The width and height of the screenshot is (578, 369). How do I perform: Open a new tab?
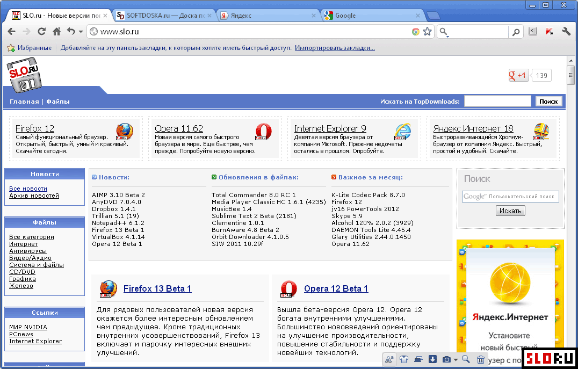[x=433, y=16]
